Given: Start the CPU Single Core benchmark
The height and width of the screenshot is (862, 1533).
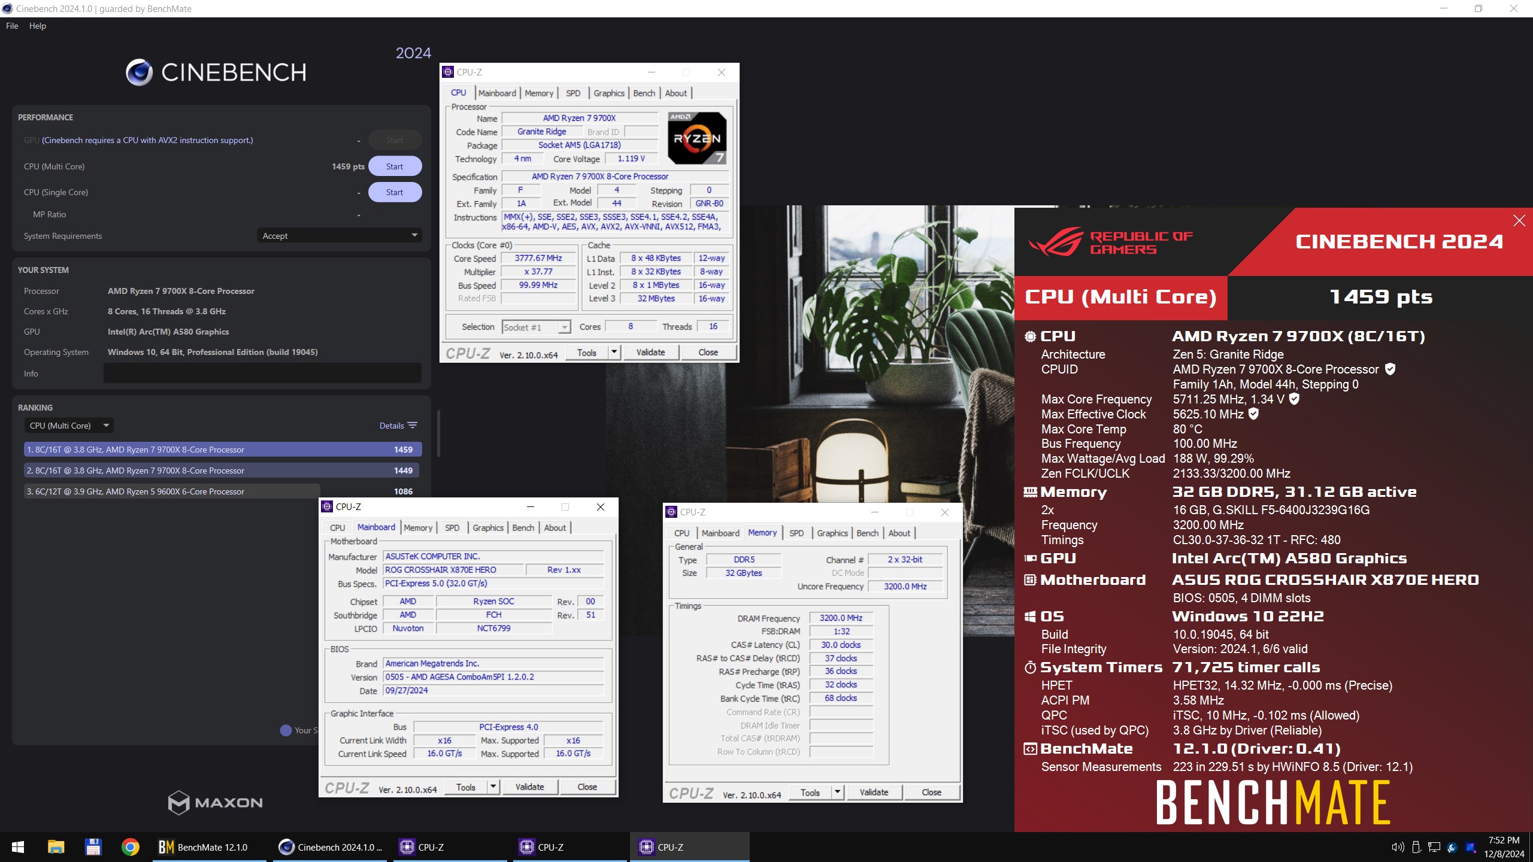Looking at the screenshot, I should [395, 192].
